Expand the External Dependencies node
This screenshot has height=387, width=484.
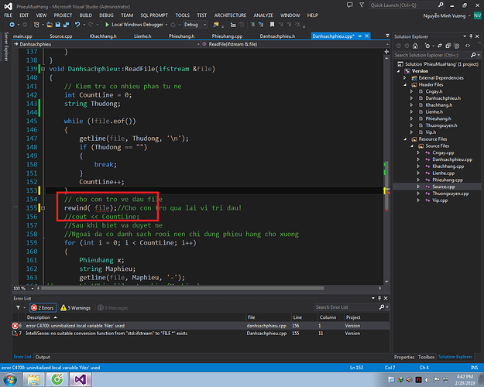coord(405,78)
